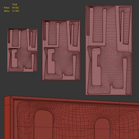The width and height of the screenshot is (139, 139).
Task: Select the smallest wireframe panel model
Action: (22, 50)
